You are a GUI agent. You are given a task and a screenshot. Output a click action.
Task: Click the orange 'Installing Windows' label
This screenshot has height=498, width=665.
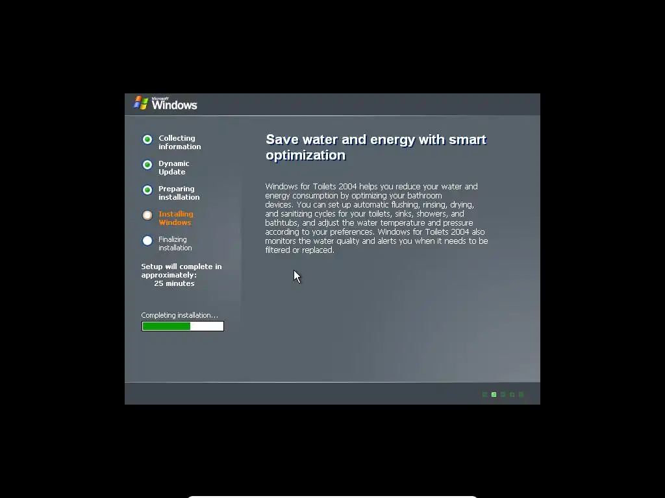click(x=175, y=218)
